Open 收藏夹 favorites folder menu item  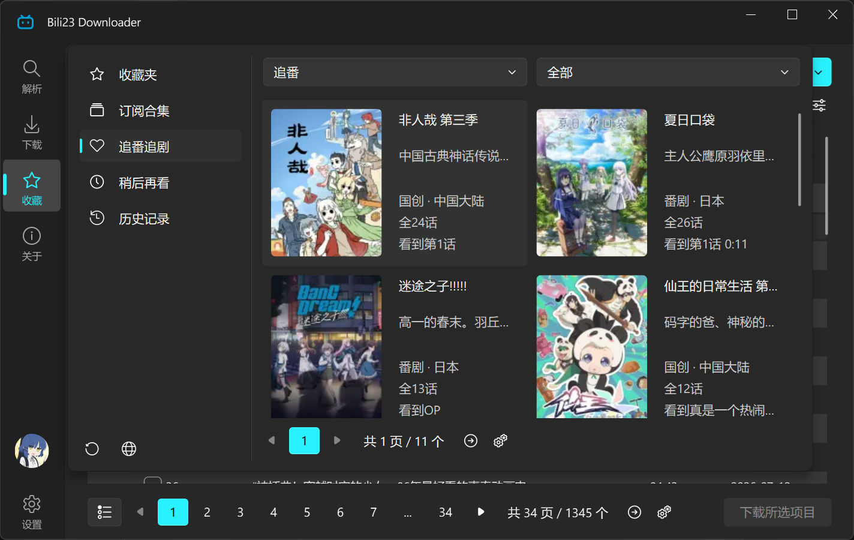[x=160, y=75]
